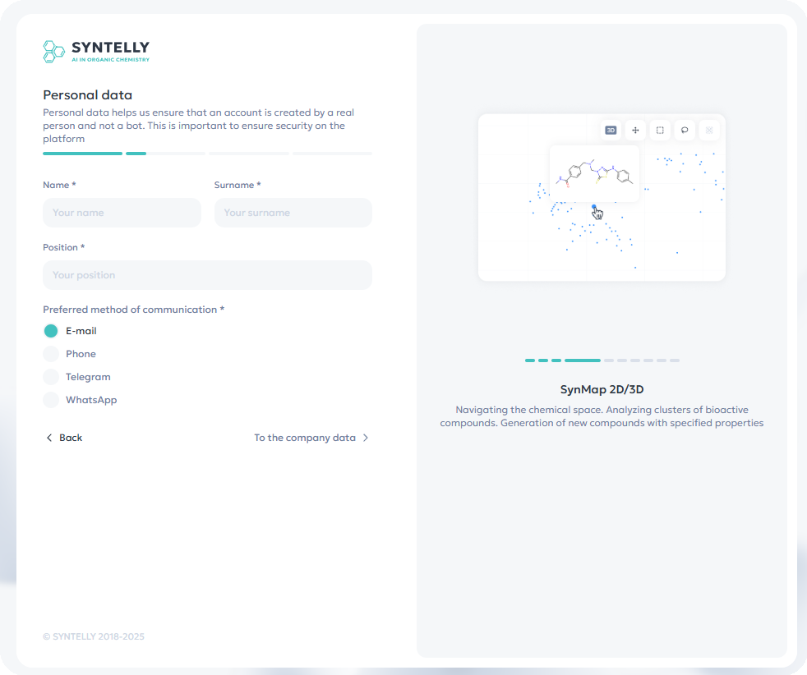The height and width of the screenshot is (675, 807).
Task: Select the Telegram radio button
Action: tap(50, 376)
